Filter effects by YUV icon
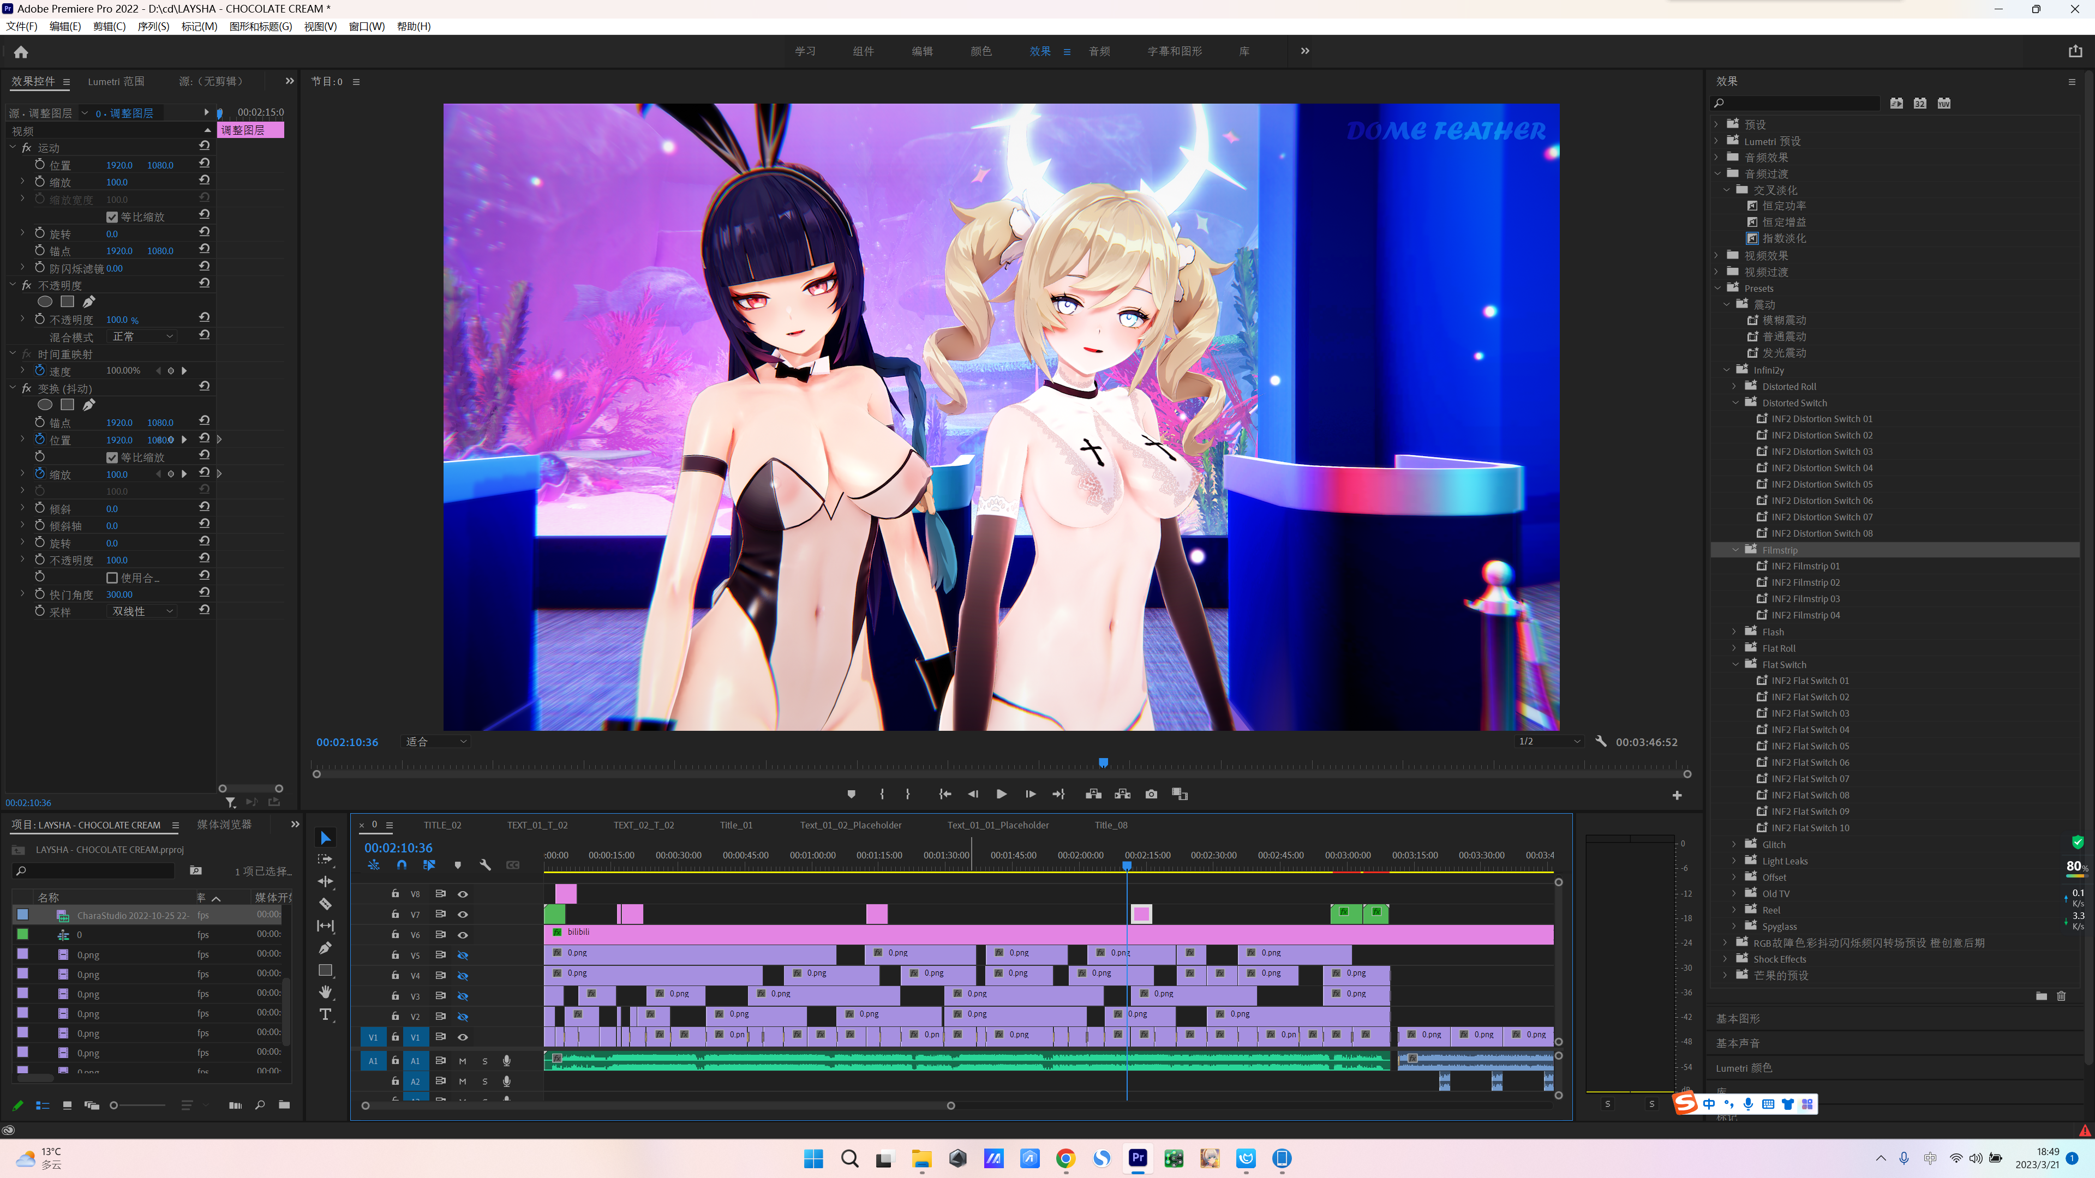 tap(1944, 103)
